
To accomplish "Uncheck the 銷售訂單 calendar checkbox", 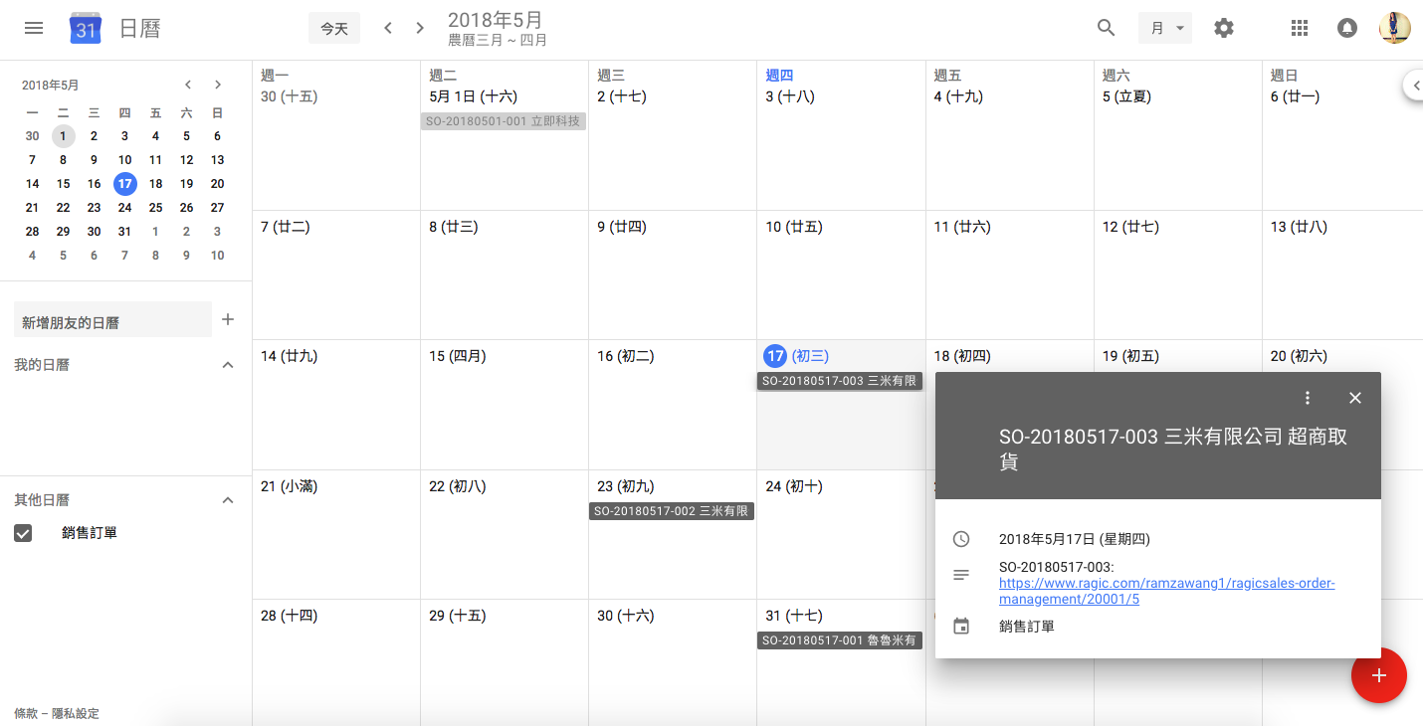I will pyautogui.click(x=24, y=533).
